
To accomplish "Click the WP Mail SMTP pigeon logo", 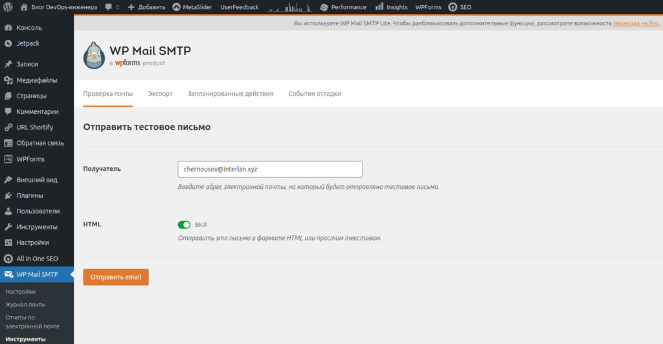I will (93, 56).
